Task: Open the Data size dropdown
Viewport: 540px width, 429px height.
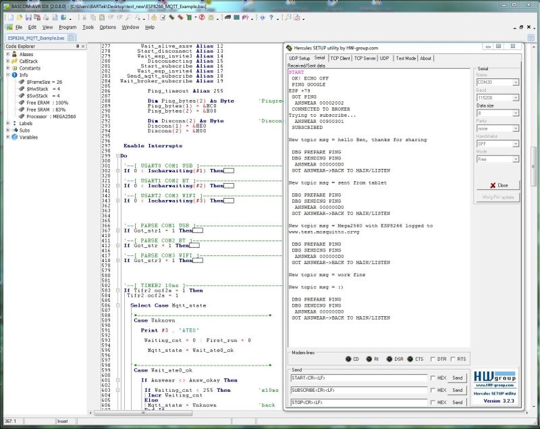Action: coord(516,113)
